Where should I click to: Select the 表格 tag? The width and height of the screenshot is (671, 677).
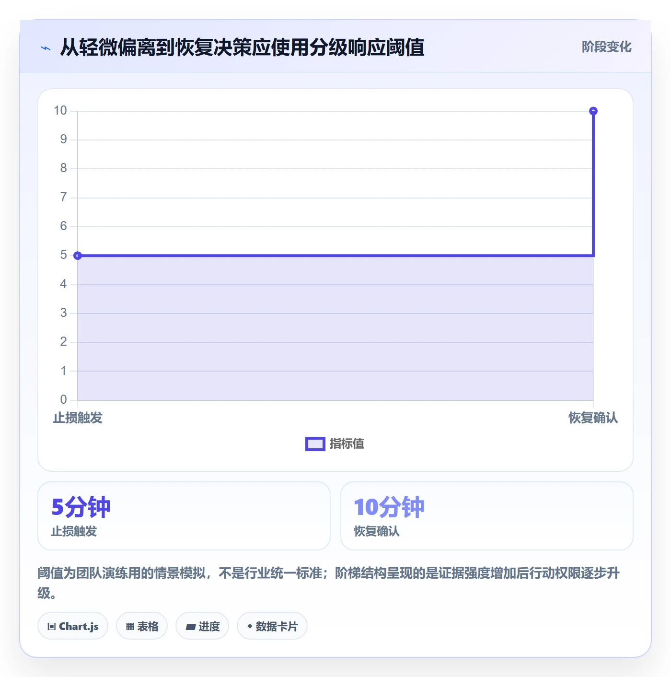(142, 626)
